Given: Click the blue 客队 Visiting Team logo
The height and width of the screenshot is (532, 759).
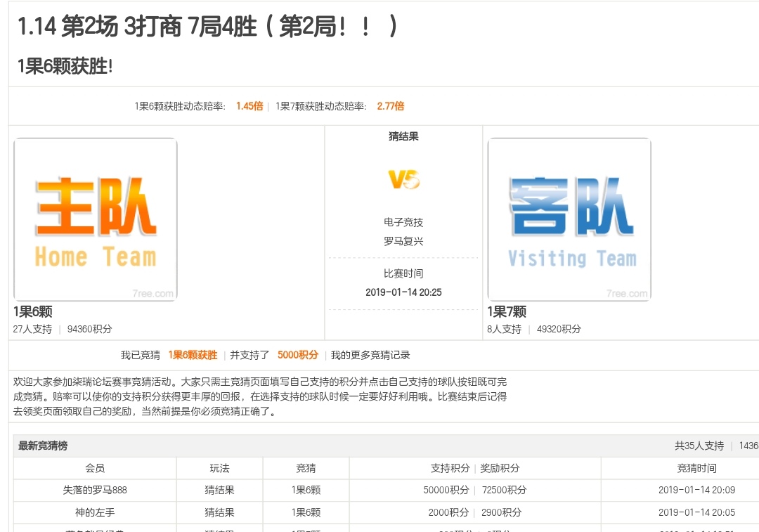Looking at the screenshot, I should 569,219.
